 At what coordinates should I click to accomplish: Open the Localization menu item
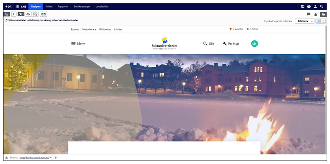point(102,7)
